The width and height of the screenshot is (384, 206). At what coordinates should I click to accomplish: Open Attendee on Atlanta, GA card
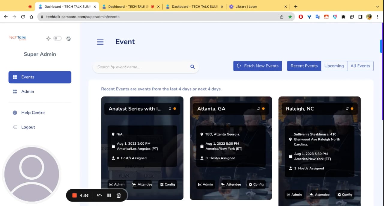(x=231, y=184)
